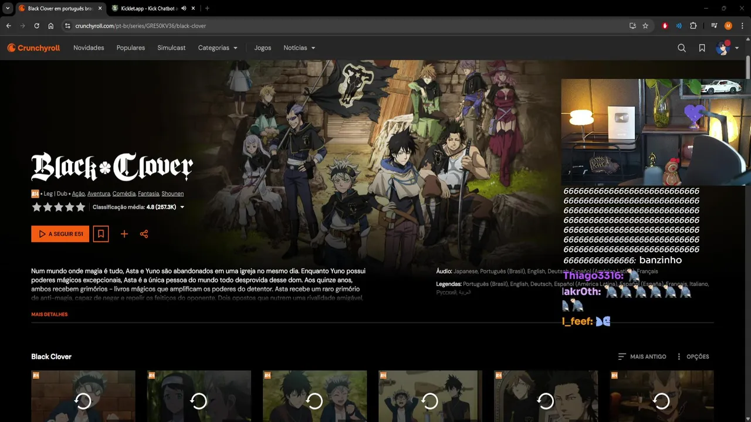This screenshot has width=751, height=422.
Task: Click the Ação genre link
Action: click(79, 193)
